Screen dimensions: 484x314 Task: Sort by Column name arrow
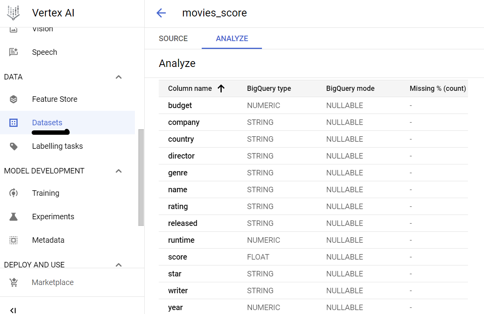(x=221, y=88)
